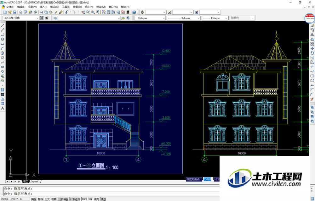Viewport: 315px width, 201px height.
Task: Click the Help question-mark icon
Action: pyautogui.click(x=134, y=12)
